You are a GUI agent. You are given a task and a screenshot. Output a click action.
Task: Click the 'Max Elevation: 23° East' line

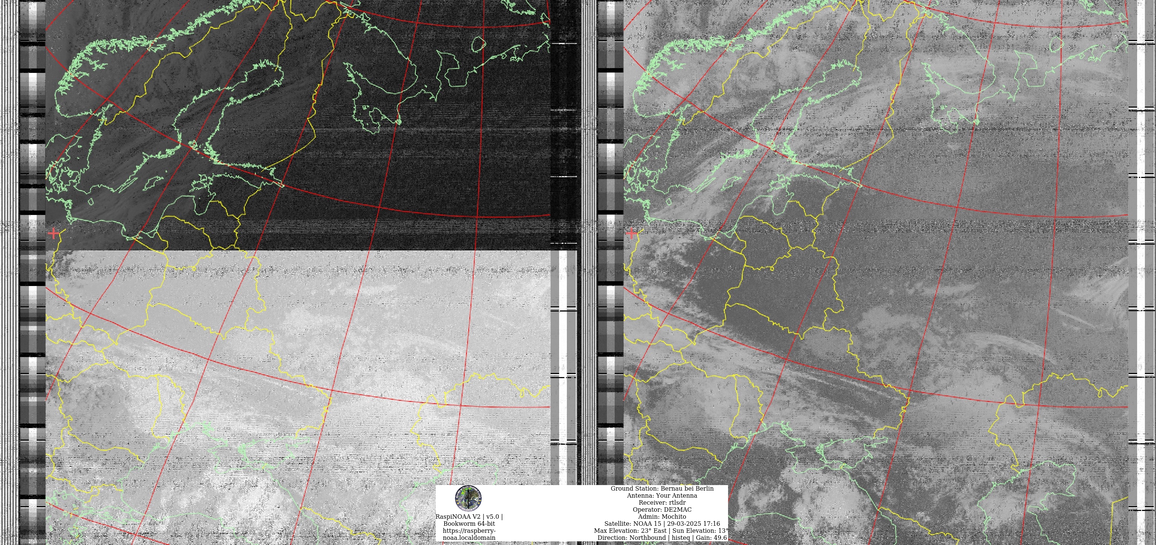[x=630, y=531]
